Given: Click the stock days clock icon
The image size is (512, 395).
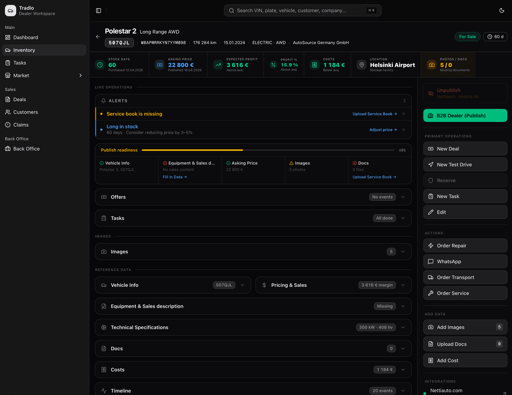Looking at the screenshot, I should [100, 65].
